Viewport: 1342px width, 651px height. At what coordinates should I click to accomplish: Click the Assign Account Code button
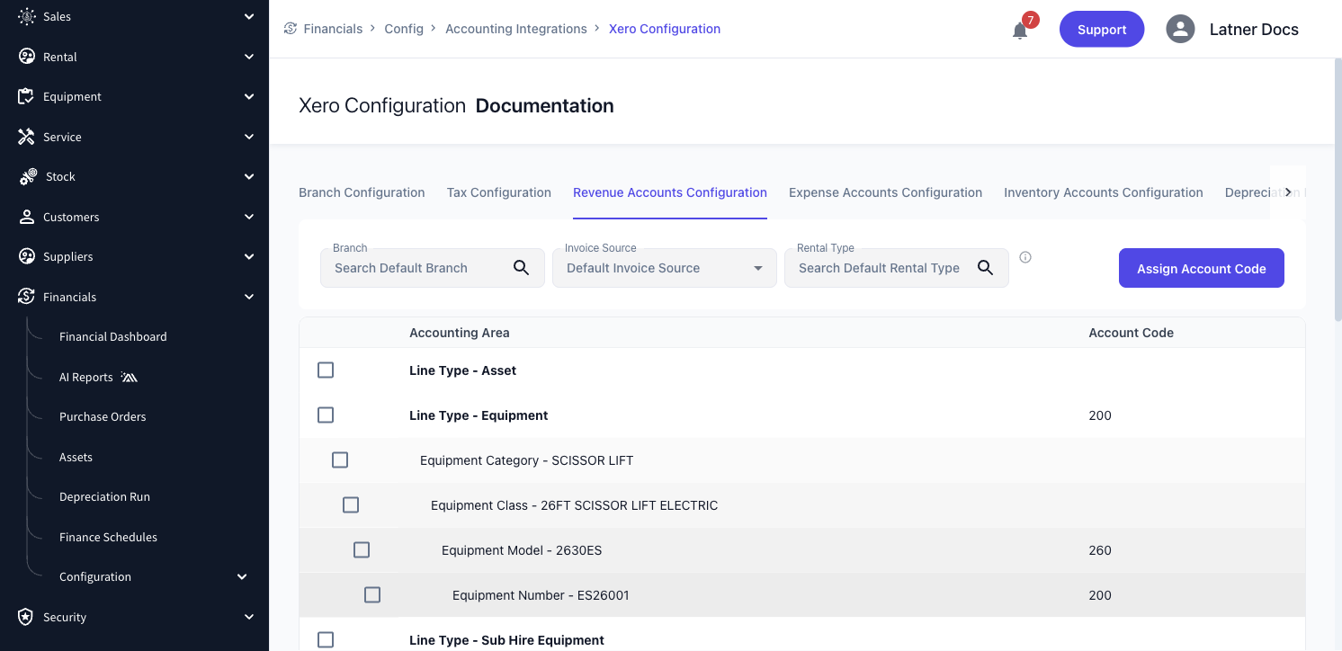click(1202, 268)
